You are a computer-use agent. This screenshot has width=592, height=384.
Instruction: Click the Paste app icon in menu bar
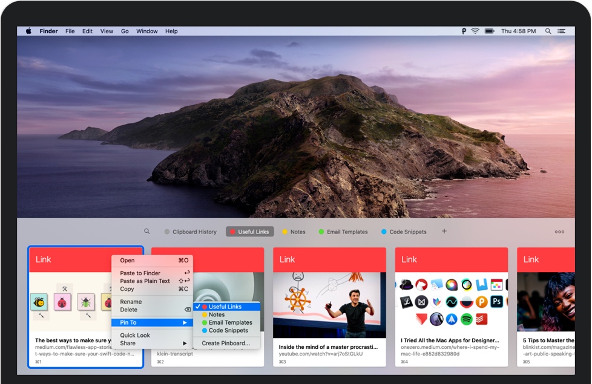coord(464,31)
